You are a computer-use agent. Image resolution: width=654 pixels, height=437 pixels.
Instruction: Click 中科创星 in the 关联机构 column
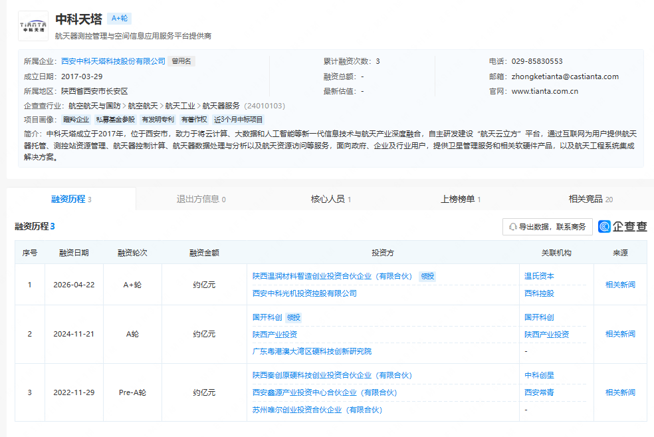tap(539, 375)
